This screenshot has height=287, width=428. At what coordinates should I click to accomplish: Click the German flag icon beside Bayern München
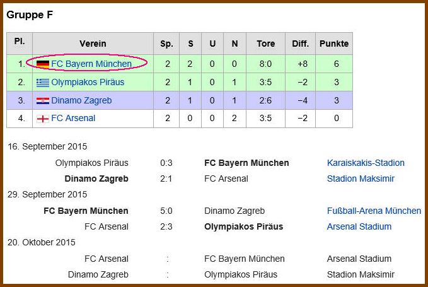click(x=43, y=64)
